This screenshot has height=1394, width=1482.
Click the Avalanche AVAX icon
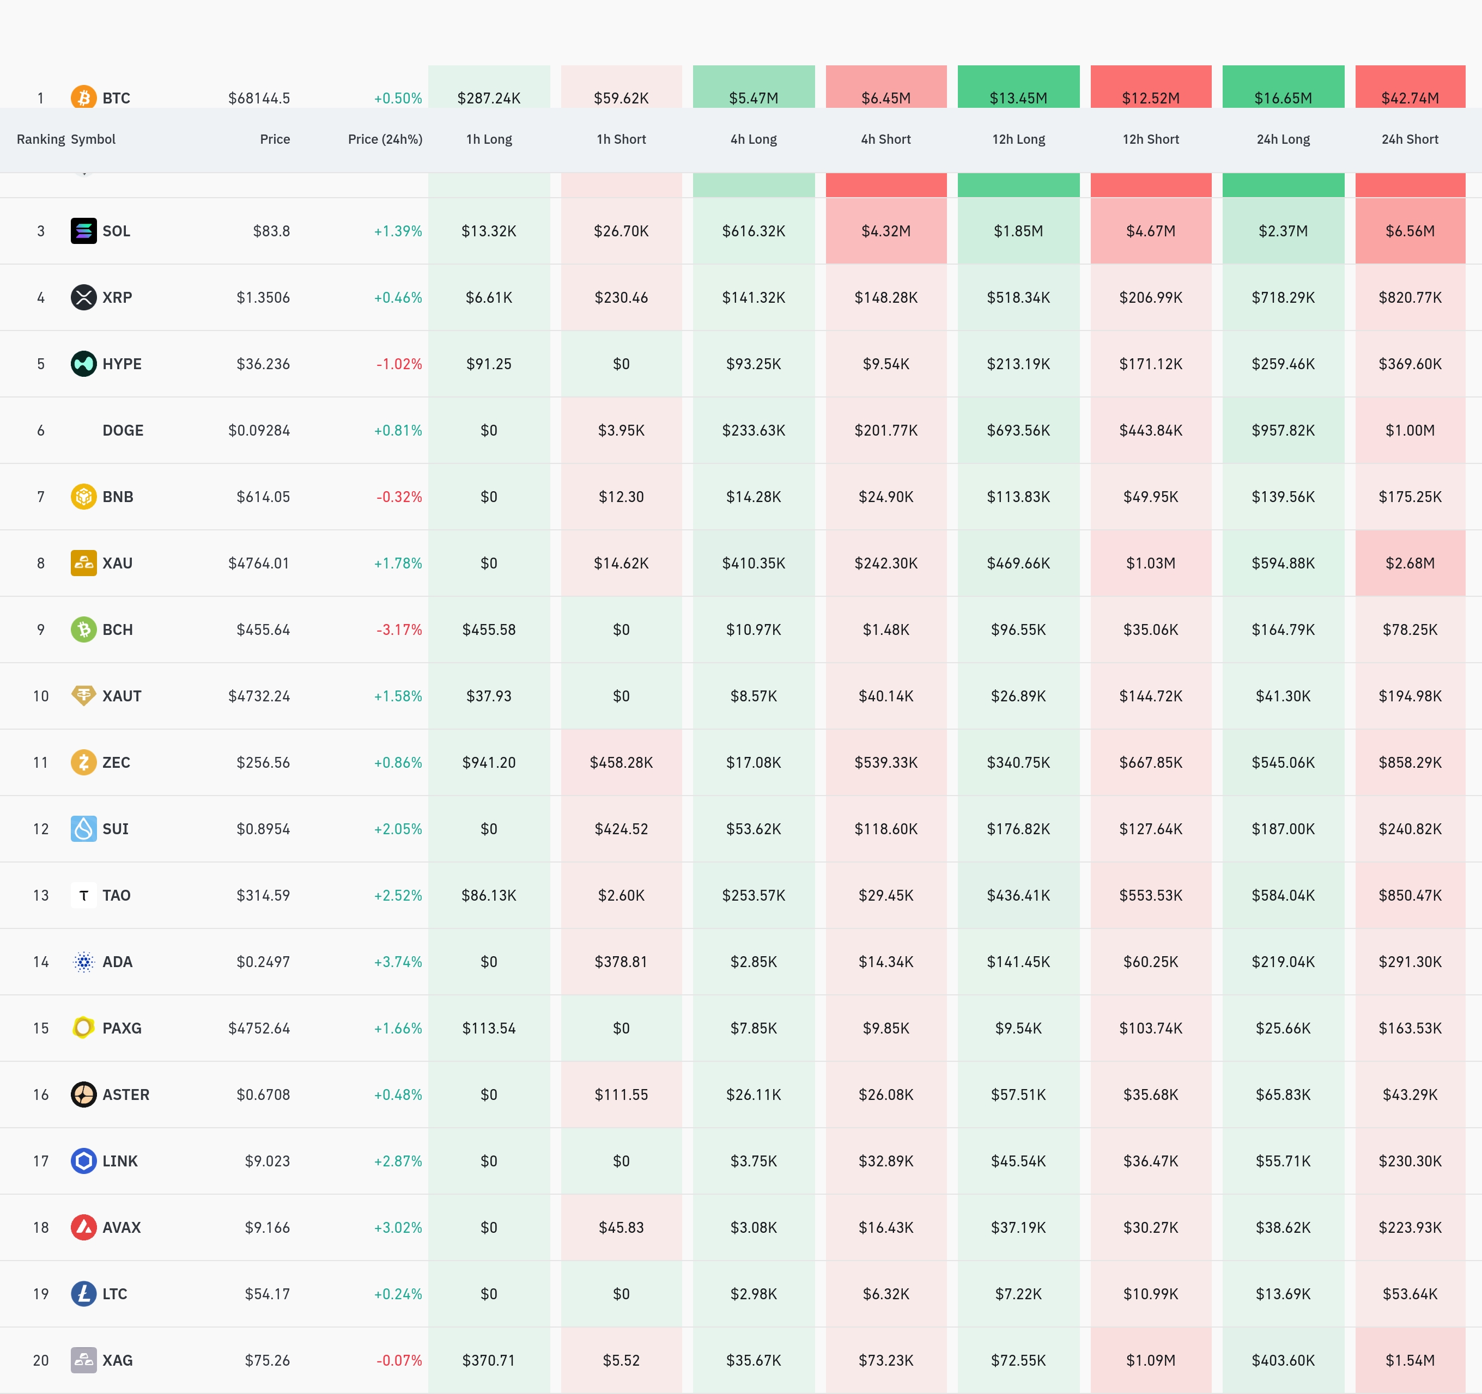click(x=83, y=1227)
